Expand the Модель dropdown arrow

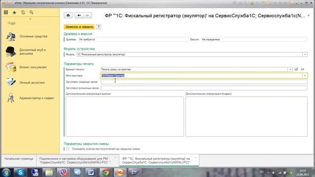click(x=305, y=55)
